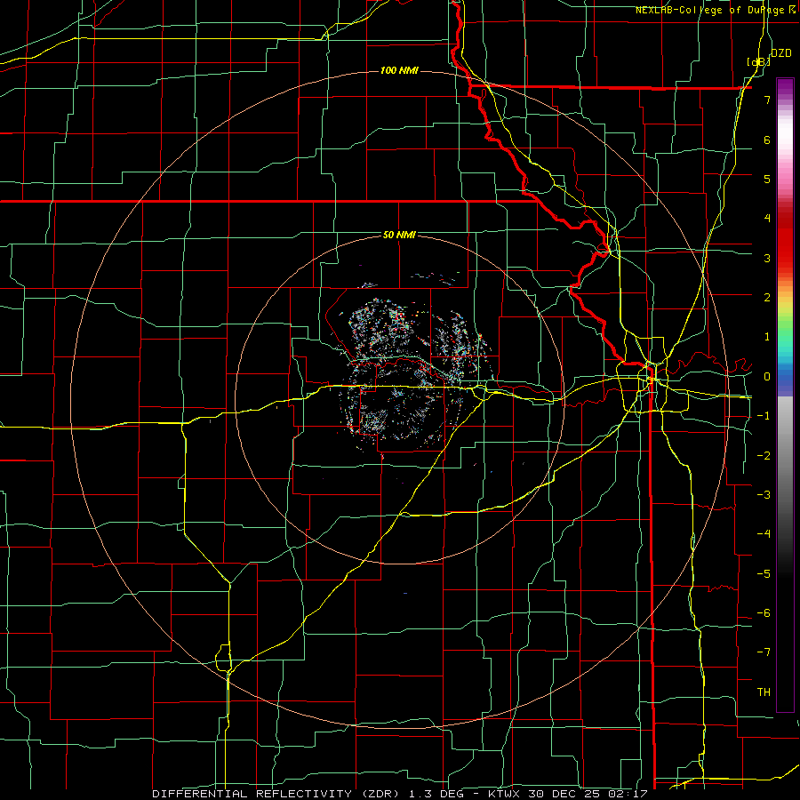
Task: Click the 100 NMI range ring label
Action: pyautogui.click(x=399, y=70)
